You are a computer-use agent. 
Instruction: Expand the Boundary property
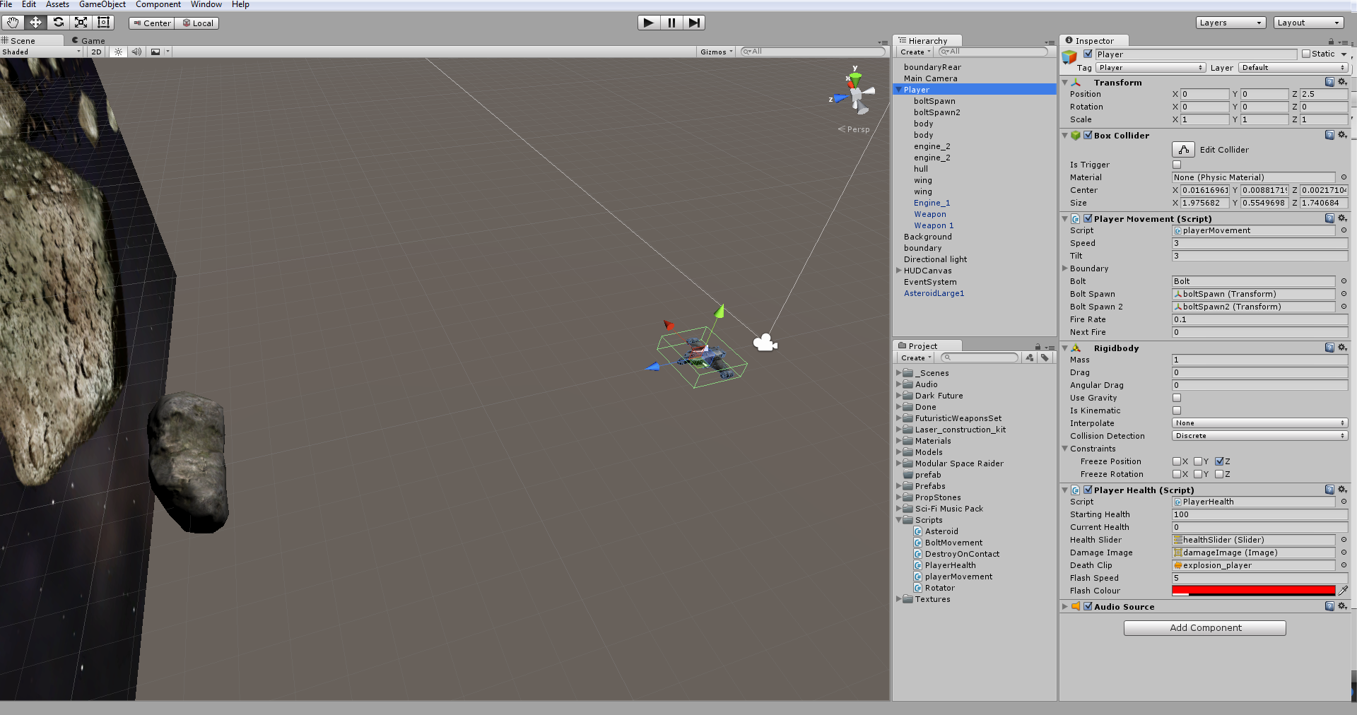coord(1065,268)
